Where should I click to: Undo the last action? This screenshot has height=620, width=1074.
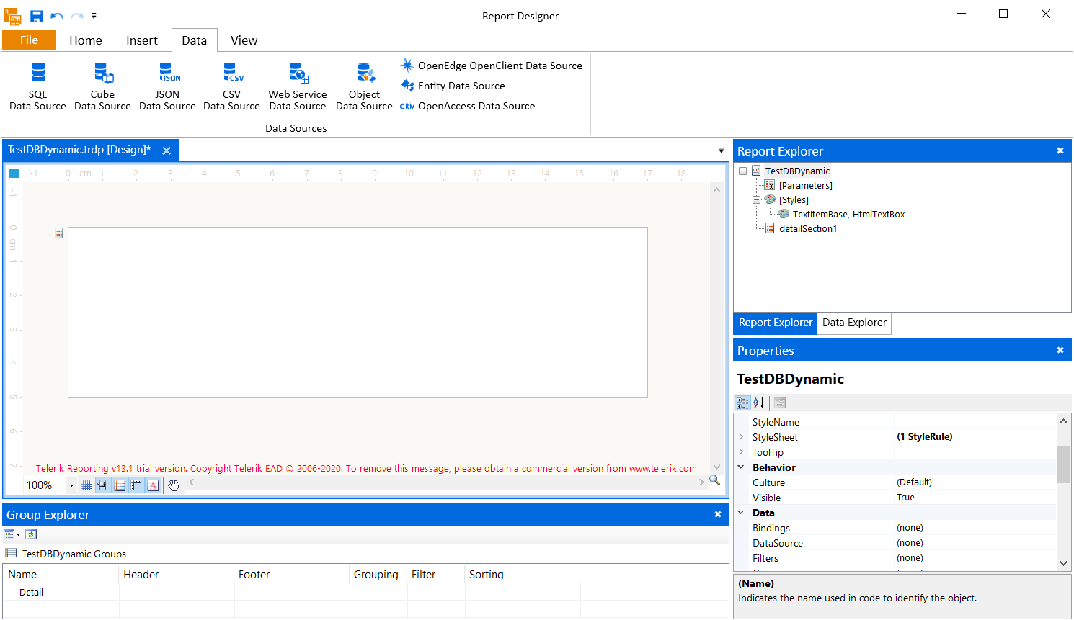[57, 16]
